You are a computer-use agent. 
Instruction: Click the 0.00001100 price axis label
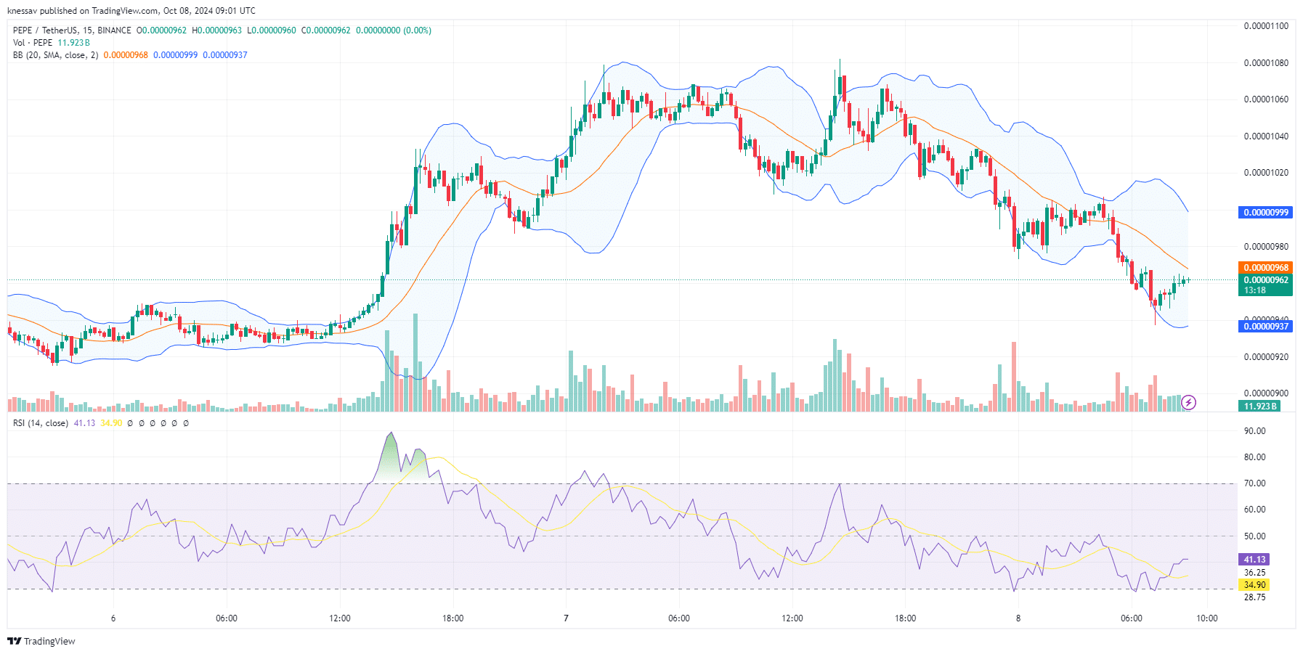[x=1266, y=26]
